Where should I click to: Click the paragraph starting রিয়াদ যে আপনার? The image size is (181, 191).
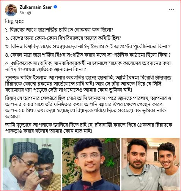pyautogui.click(x=88, y=107)
